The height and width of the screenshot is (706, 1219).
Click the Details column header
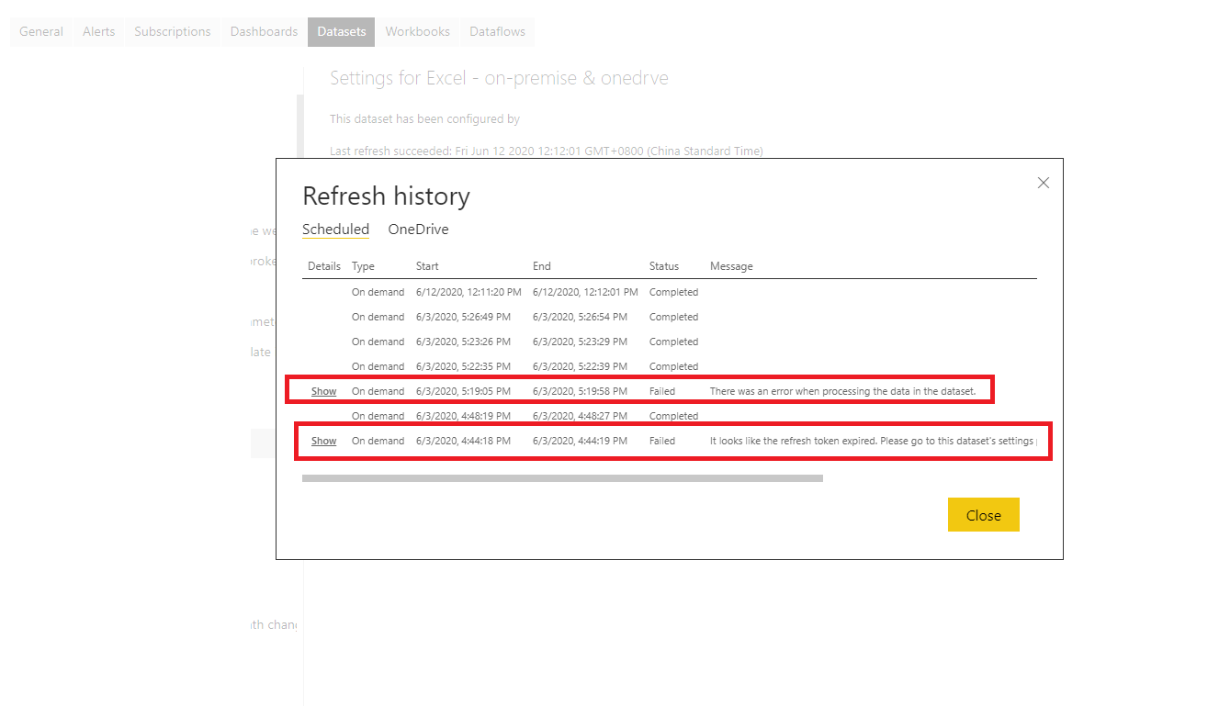[324, 266]
